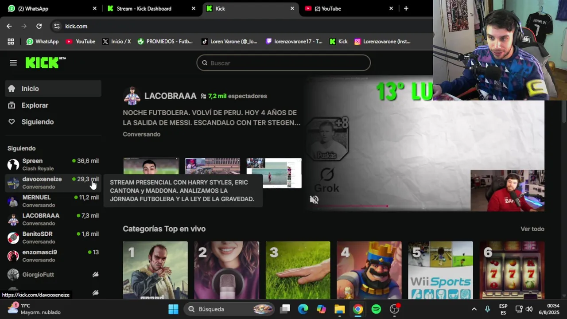Open LACOBRAAA featured stream title

point(212,118)
